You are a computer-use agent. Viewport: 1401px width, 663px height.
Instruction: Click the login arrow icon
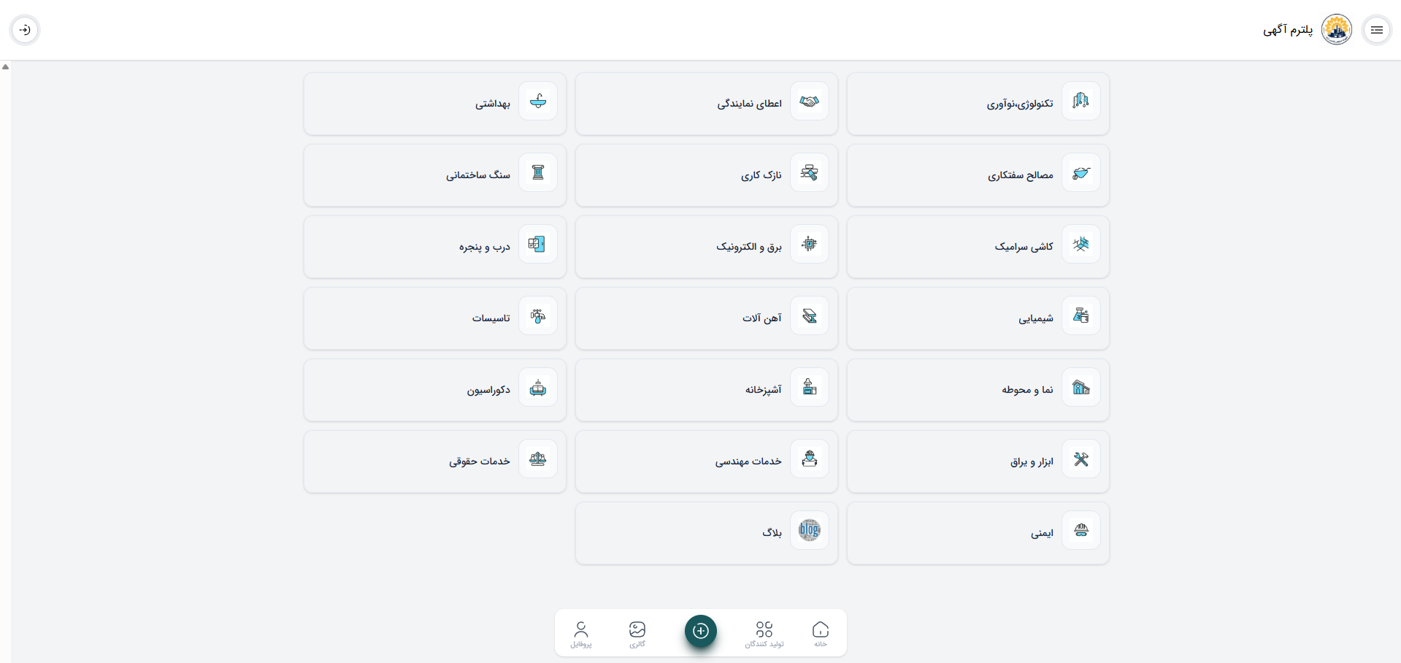tap(25, 30)
